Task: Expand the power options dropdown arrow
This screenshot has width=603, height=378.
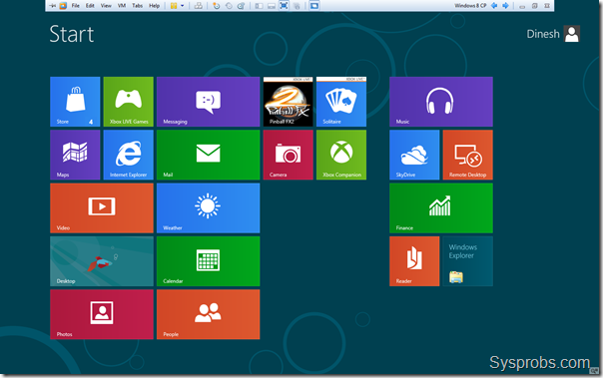Action: click(183, 6)
